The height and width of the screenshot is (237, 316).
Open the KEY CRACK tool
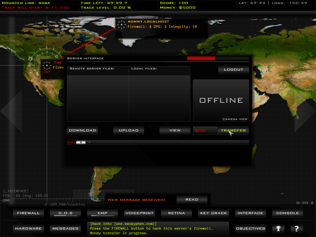214,213
